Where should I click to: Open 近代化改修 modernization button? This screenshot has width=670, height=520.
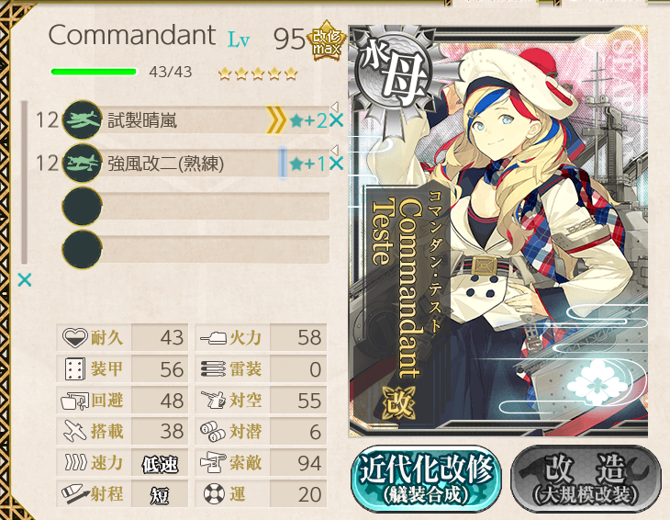426,479
